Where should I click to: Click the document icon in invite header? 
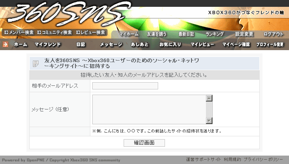[36, 63]
